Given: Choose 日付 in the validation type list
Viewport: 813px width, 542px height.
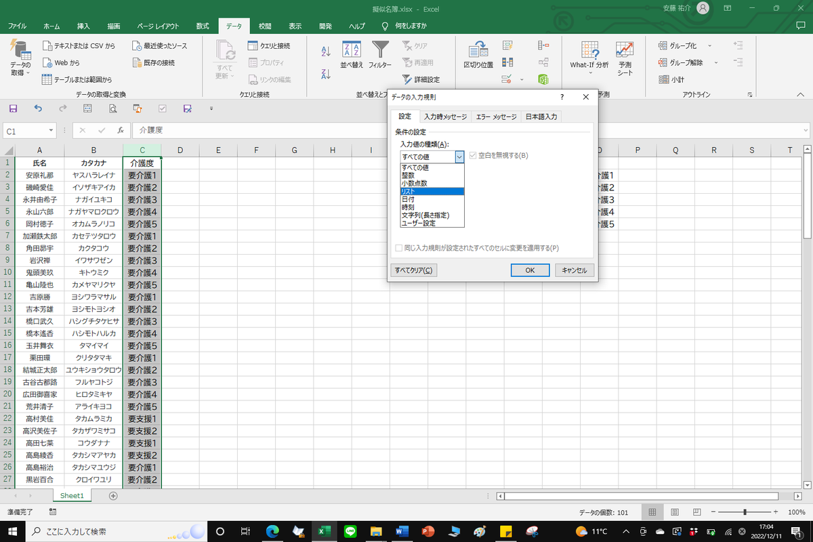Looking at the screenshot, I should (x=432, y=199).
